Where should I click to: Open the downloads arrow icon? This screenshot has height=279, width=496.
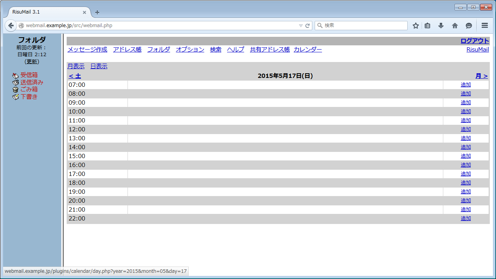coord(441,26)
